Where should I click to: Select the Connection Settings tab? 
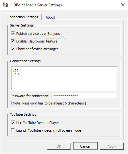point(23,17)
